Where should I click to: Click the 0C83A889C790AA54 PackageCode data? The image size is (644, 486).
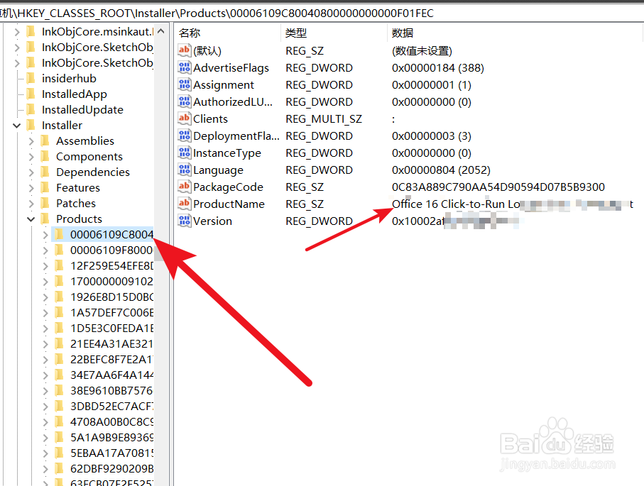point(498,187)
